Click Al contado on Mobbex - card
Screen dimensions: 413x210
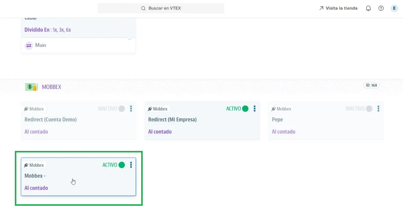[x=36, y=188]
